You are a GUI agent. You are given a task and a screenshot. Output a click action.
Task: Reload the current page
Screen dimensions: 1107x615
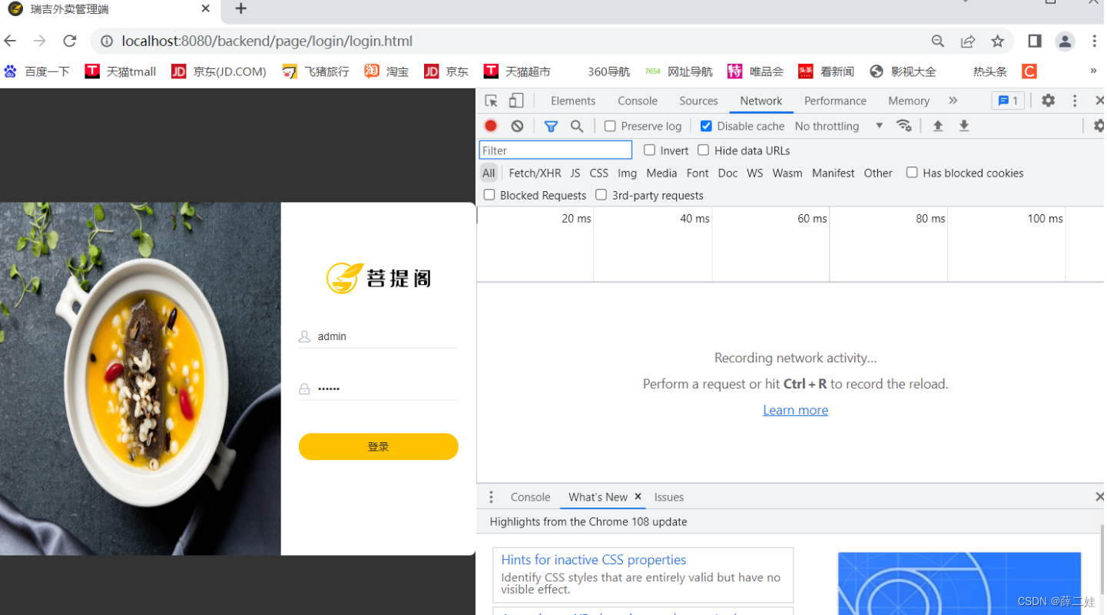(x=70, y=41)
